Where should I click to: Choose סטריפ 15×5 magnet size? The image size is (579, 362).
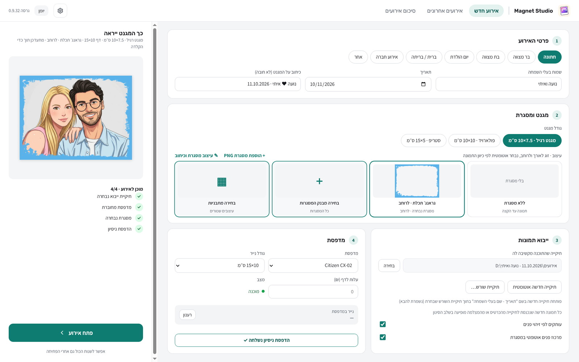423,141
